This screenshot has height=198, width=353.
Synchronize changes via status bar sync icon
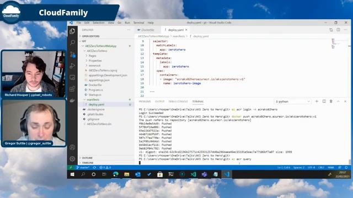tap(94, 167)
